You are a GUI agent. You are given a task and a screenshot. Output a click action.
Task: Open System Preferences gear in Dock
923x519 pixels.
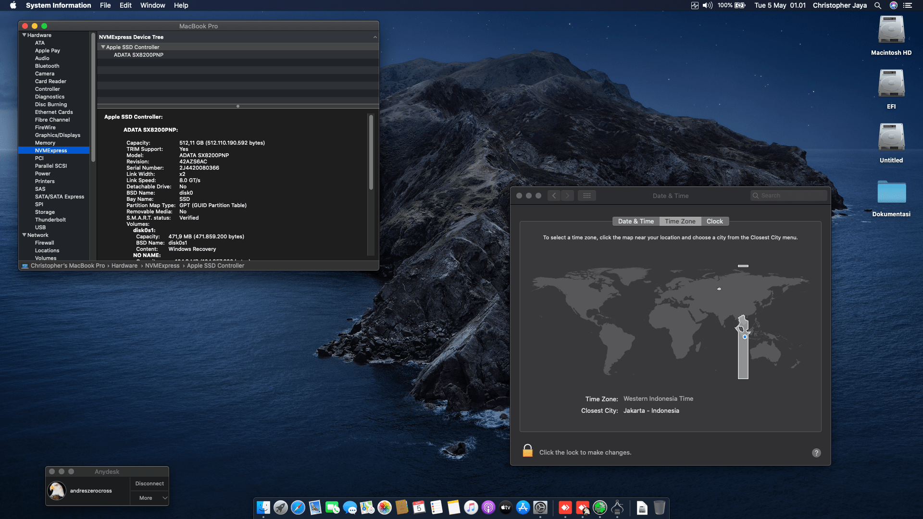(x=540, y=507)
